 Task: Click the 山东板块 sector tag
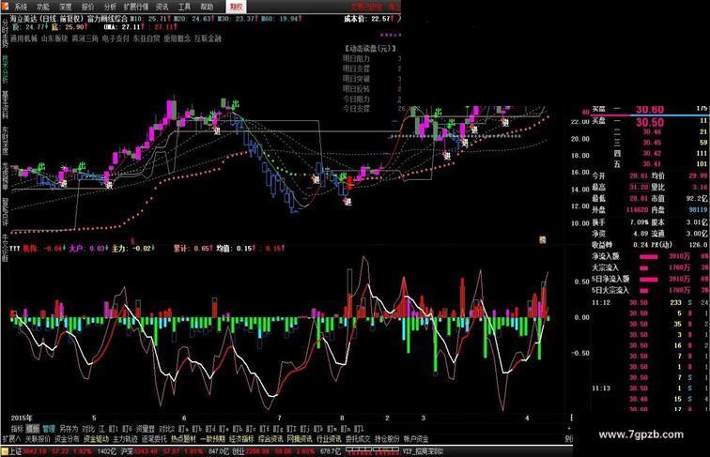tap(54, 38)
